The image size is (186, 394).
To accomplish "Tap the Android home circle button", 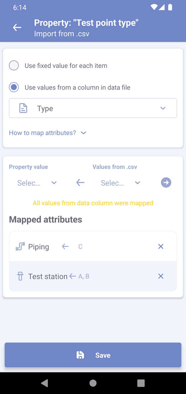I will pos(93,383).
